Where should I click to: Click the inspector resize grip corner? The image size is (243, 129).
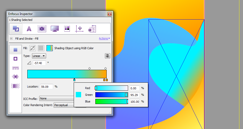pyautogui.click(x=110, y=112)
